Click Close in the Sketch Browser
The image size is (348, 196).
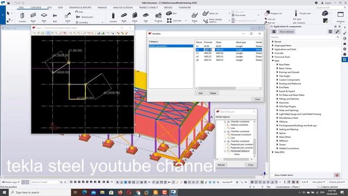250,165
